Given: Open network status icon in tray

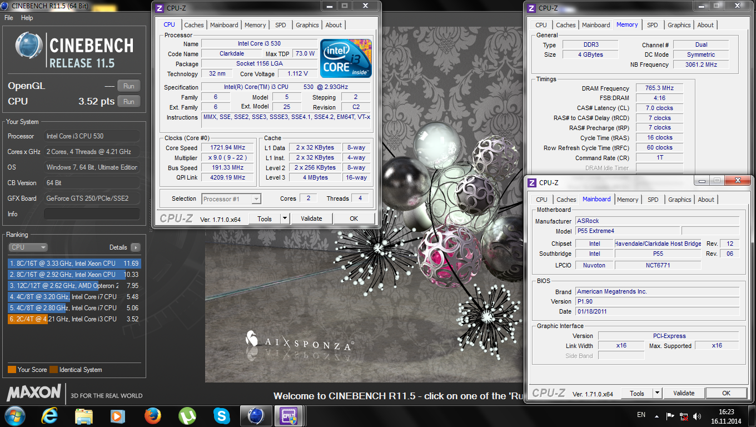Looking at the screenshot, I should [683, 416].
